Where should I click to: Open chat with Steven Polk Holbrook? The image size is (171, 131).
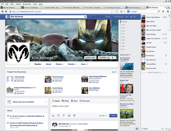(154, 17)
